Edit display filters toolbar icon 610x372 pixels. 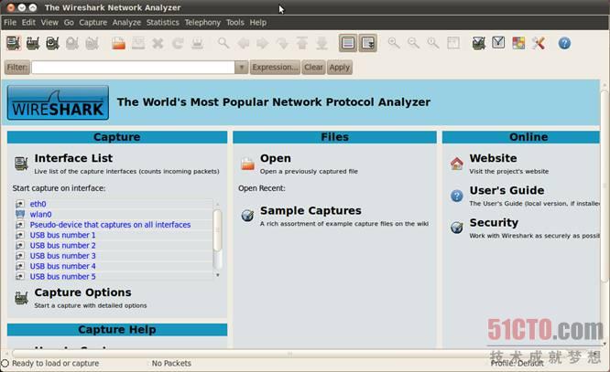click(x=498, y=43)
